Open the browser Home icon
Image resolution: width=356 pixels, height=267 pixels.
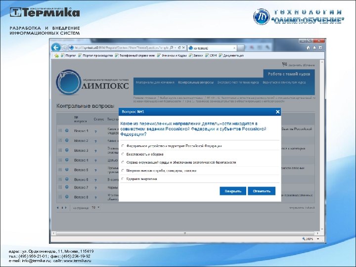click(x=308, y=47)
